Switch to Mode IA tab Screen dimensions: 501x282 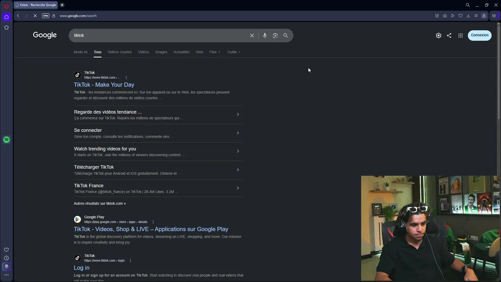pos(81,52)
